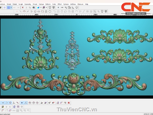153x115 pixels.
Task: Expand the zoom window dropdown arrow
Action: [x=11, y=8]
